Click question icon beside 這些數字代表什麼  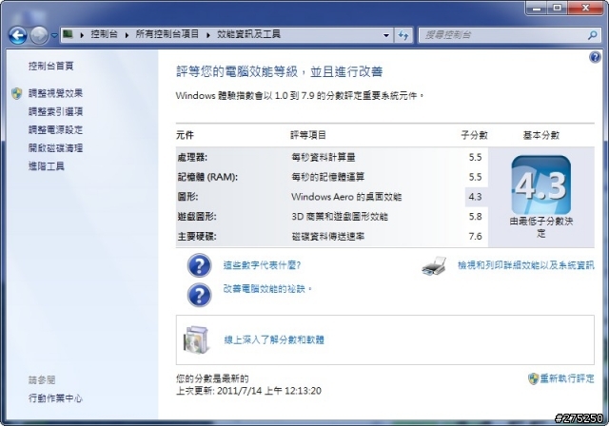point(199,265)
